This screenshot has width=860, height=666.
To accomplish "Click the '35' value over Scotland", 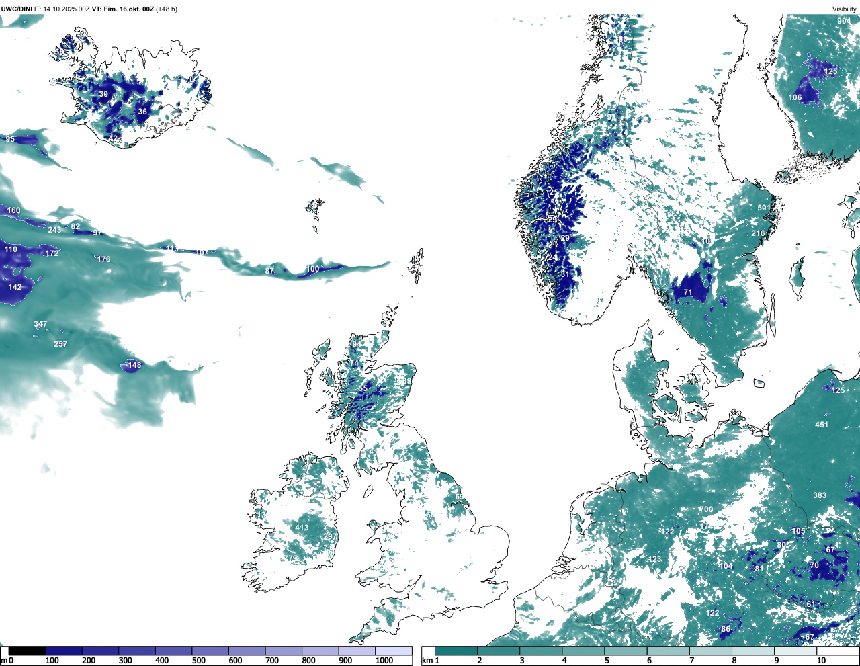I will (363, 388).
